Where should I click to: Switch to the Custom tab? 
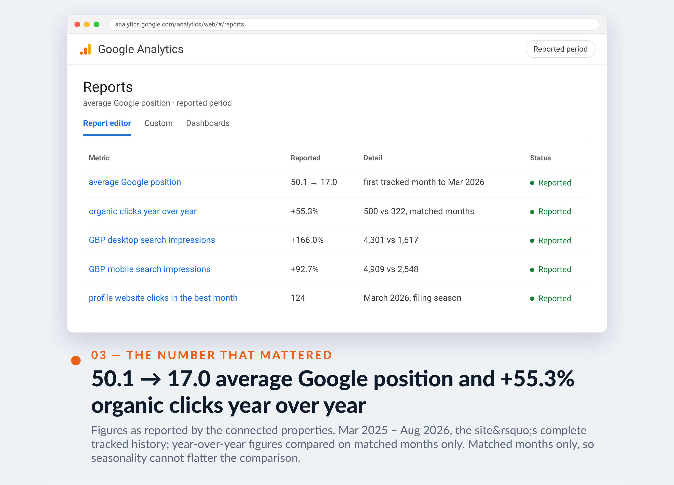158,123
